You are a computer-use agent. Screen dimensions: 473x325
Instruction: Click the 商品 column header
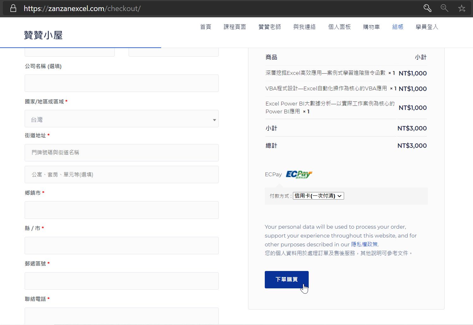click(x=271, y=57)
